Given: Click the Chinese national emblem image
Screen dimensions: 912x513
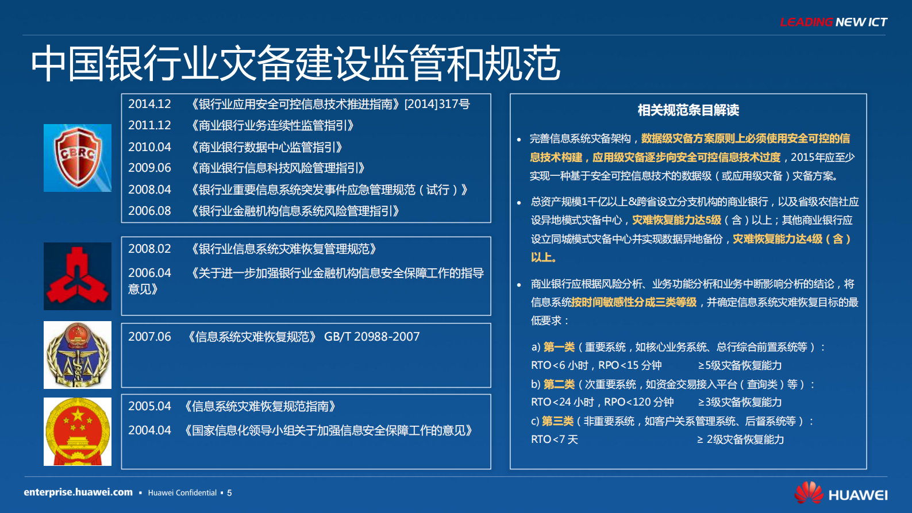Looking at the screenshot, I should click(78, 431).
